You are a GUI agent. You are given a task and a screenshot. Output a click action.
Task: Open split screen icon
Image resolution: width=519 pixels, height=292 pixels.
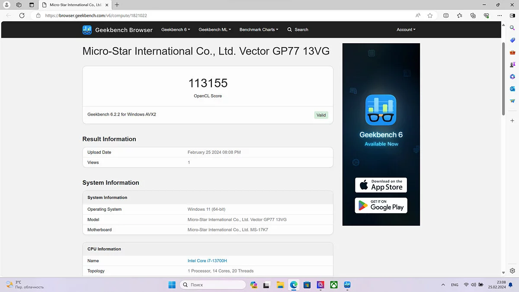(x=446, y=15)
